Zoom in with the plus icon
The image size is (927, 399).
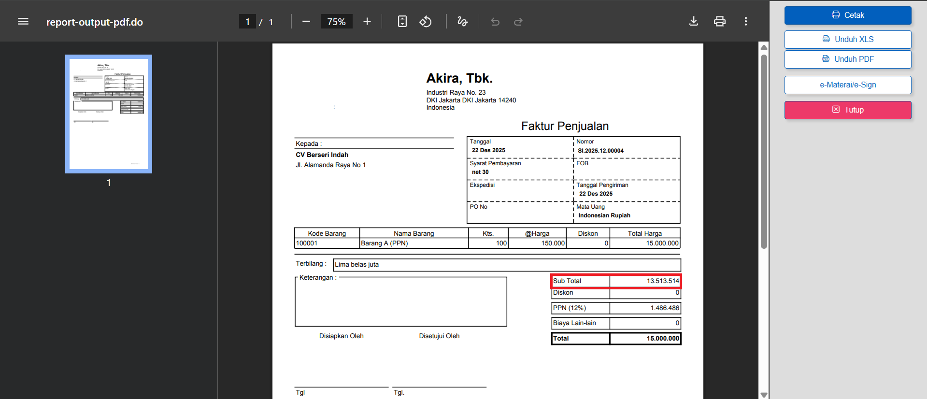367,22
